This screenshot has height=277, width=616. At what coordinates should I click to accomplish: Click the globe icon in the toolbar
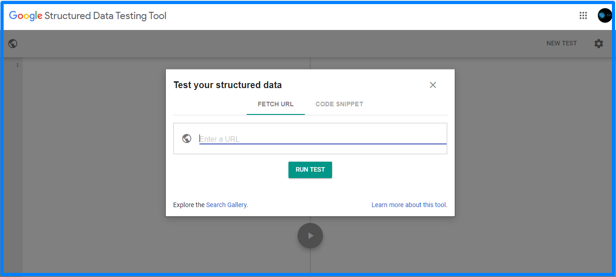point(13,44)
